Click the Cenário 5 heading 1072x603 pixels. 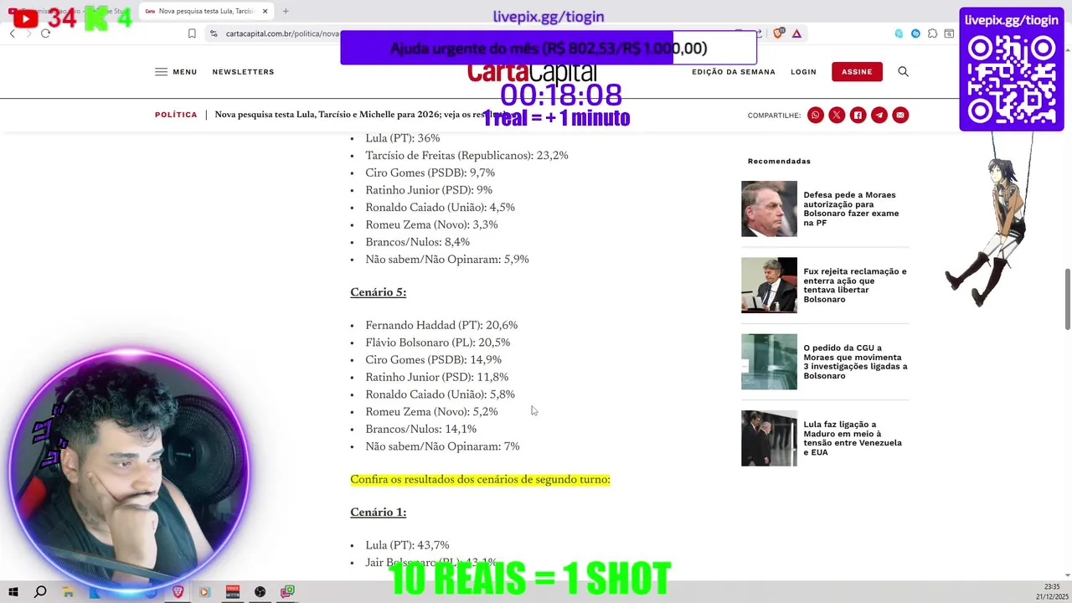tap(378, 292)
